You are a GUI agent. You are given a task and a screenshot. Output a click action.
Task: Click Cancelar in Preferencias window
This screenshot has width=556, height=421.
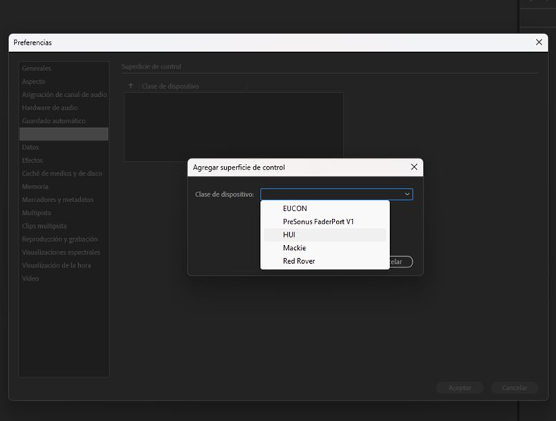515,388
